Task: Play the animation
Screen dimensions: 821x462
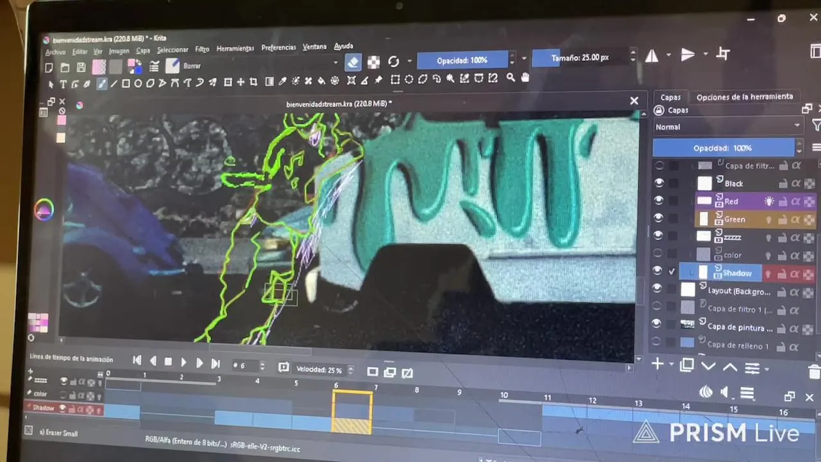Action: [x=183, y=363]
